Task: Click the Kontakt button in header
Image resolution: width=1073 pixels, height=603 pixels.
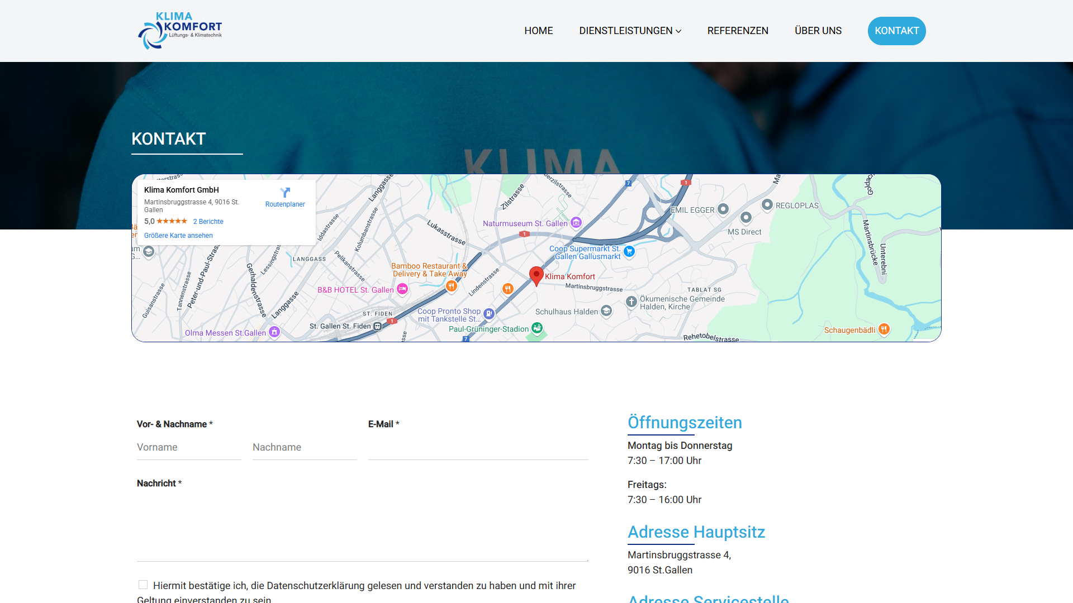Action: [897, 31]
